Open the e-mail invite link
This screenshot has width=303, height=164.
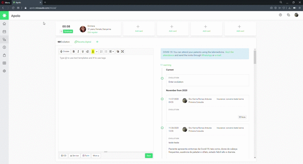point(218,55)
